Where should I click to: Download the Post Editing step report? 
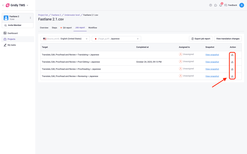232,62
